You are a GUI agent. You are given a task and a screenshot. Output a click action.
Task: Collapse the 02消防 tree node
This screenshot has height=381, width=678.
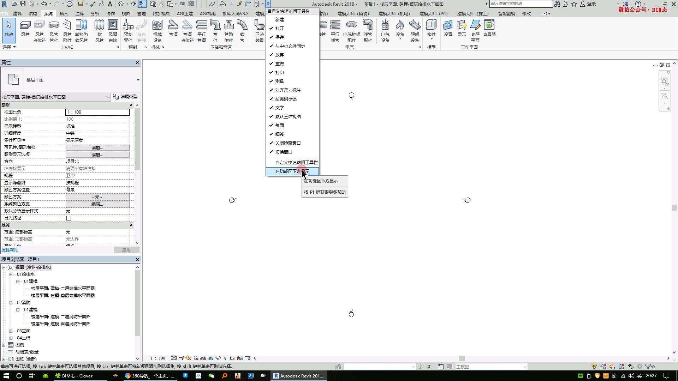click(x=11, y=303)
